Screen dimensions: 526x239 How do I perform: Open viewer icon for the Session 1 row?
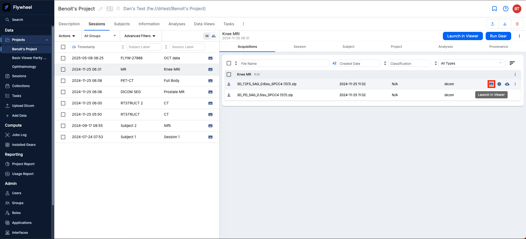coord(210,137)
